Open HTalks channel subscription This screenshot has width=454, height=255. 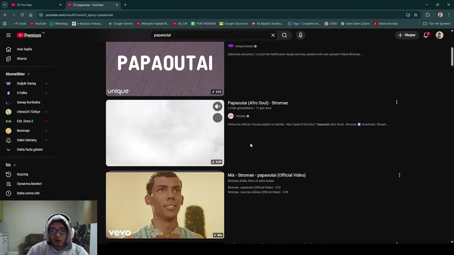[x=28, y=93]
